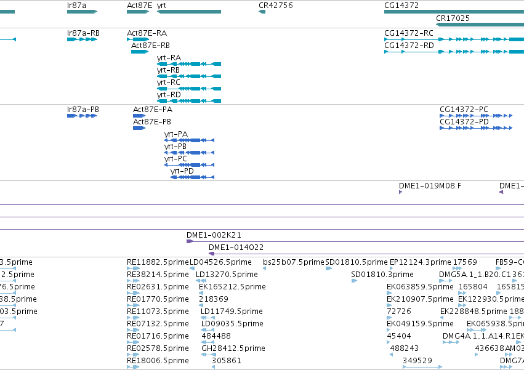The width and height of the screenshot is (524, 370).
Task: Select the 484488 EST feature
Action: (208, 342)
